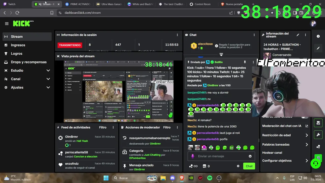The height and width of the screenshot is (183, 325).
Task: Open Acciones de moderador options menu
Action: pyautogui.click(x=177, y=127)
